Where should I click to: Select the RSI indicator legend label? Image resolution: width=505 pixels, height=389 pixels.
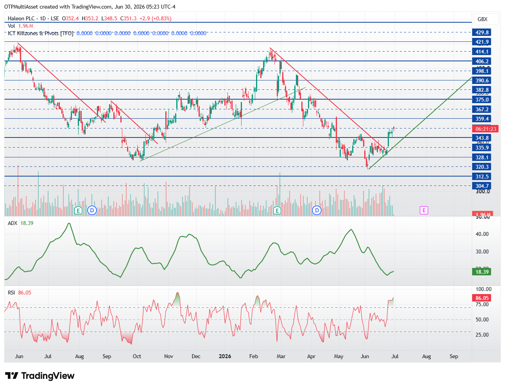(11, 293)
